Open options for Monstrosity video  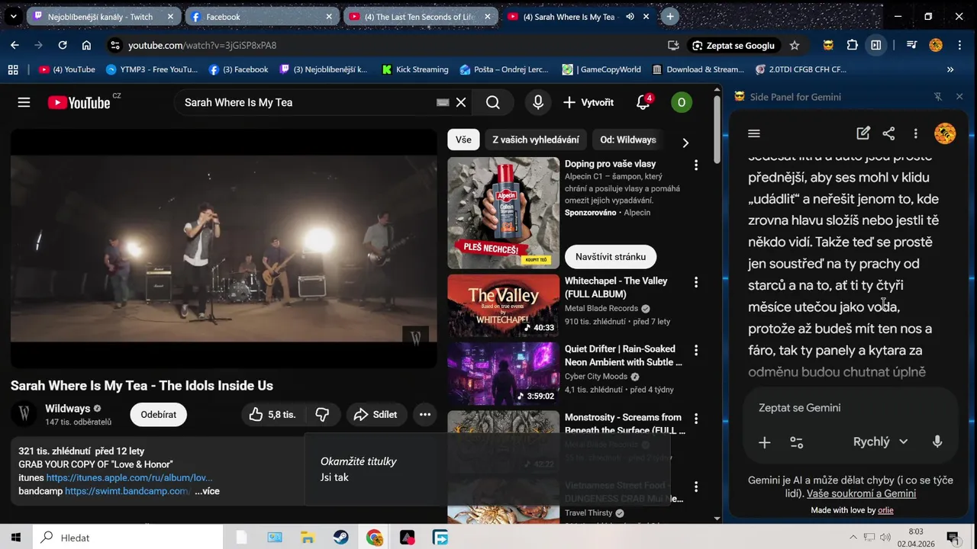pos(695,419)
